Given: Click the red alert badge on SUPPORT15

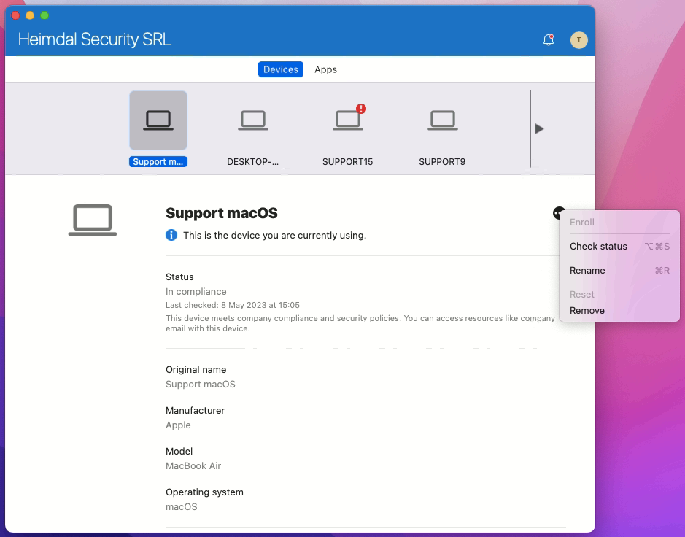Looking at the screenshot, I should pos(361,109).
